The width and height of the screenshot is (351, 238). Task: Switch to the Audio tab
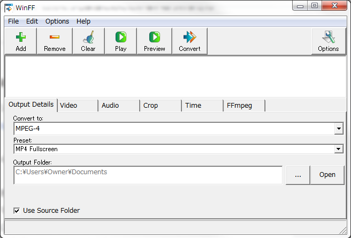click(119, 106)
